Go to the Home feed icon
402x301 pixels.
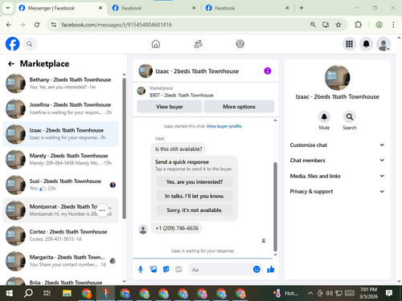pyautogui.click(x=156, y=44)
